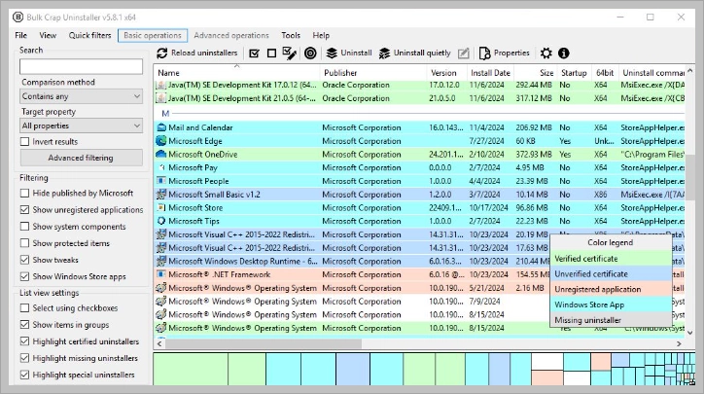704x394 pixels.
Task: Click the horizontal scrollbar right arrow
Action: click(x=679, y=343)
